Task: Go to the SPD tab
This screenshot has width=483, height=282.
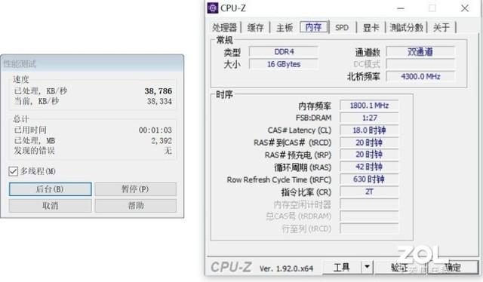Action: coord(342,27)
